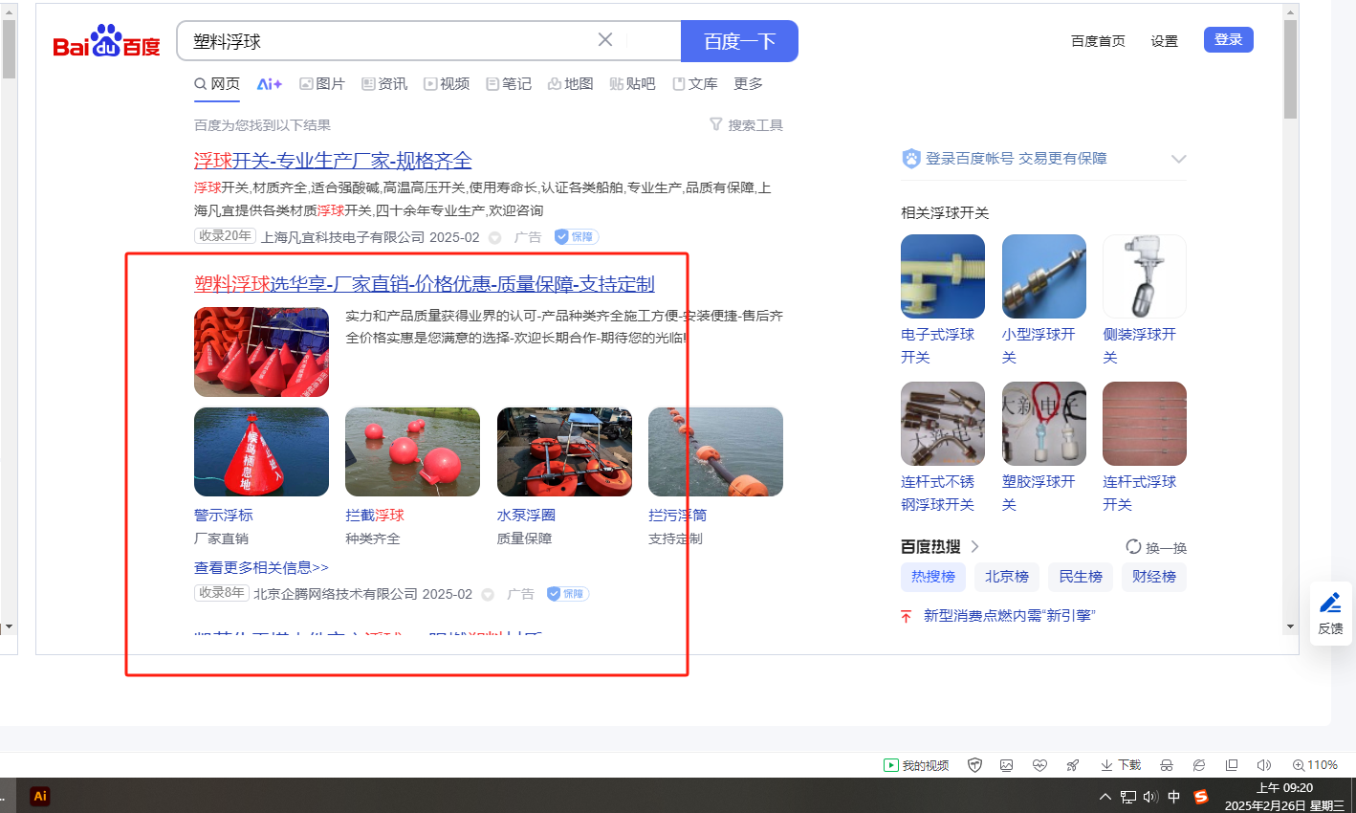Screen dimensions: 1356x813
Task: Open the 小型浮球开关 thumbnail
Action: pos(1044,276)
